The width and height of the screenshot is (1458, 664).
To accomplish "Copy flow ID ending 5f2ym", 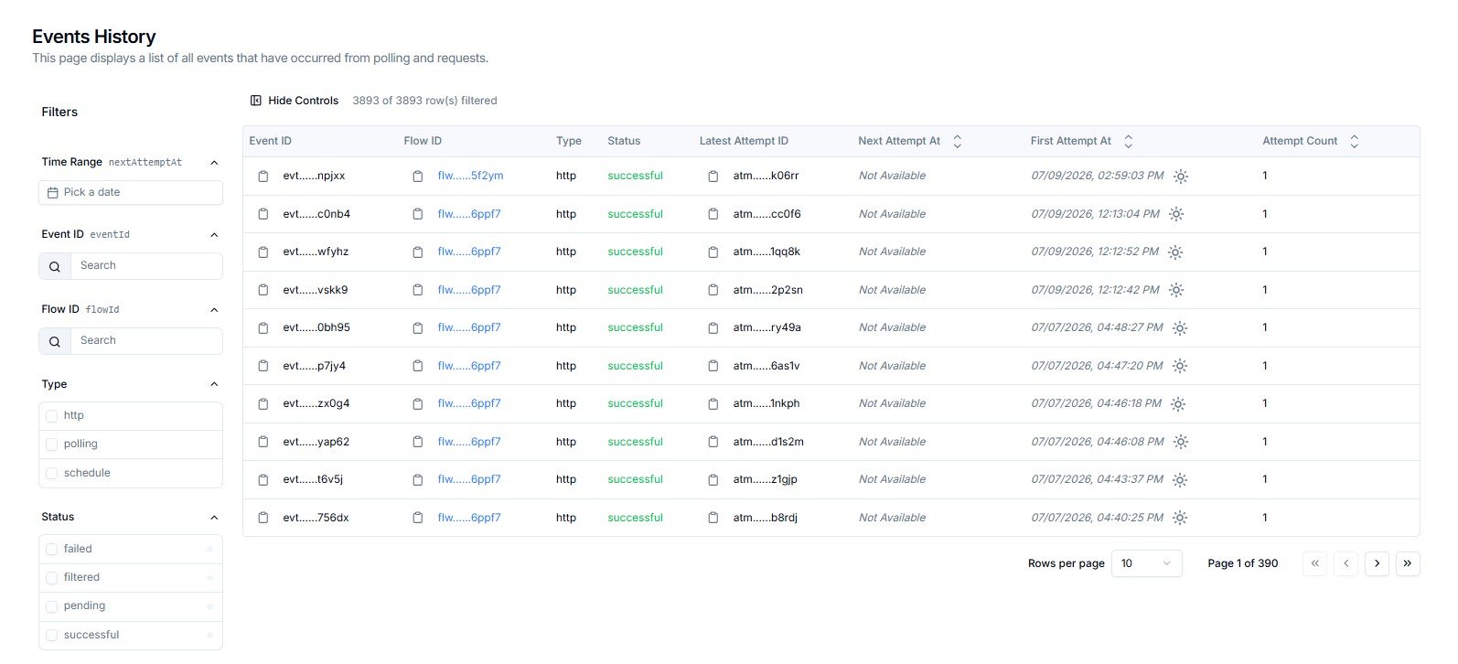I will tap(418, 176).
